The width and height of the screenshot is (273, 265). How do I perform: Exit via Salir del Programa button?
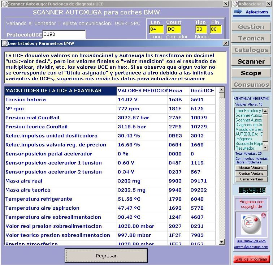tap(251, 259)
